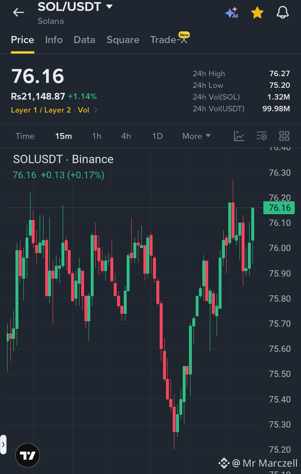Tap the 24h Low value 75.20
The image size is (301, 474).
280,85
